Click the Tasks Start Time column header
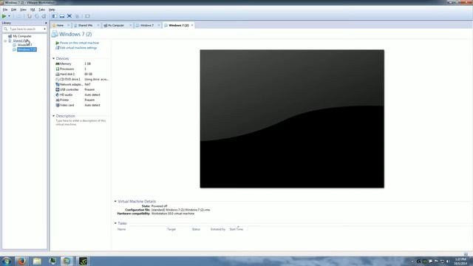 236,230
